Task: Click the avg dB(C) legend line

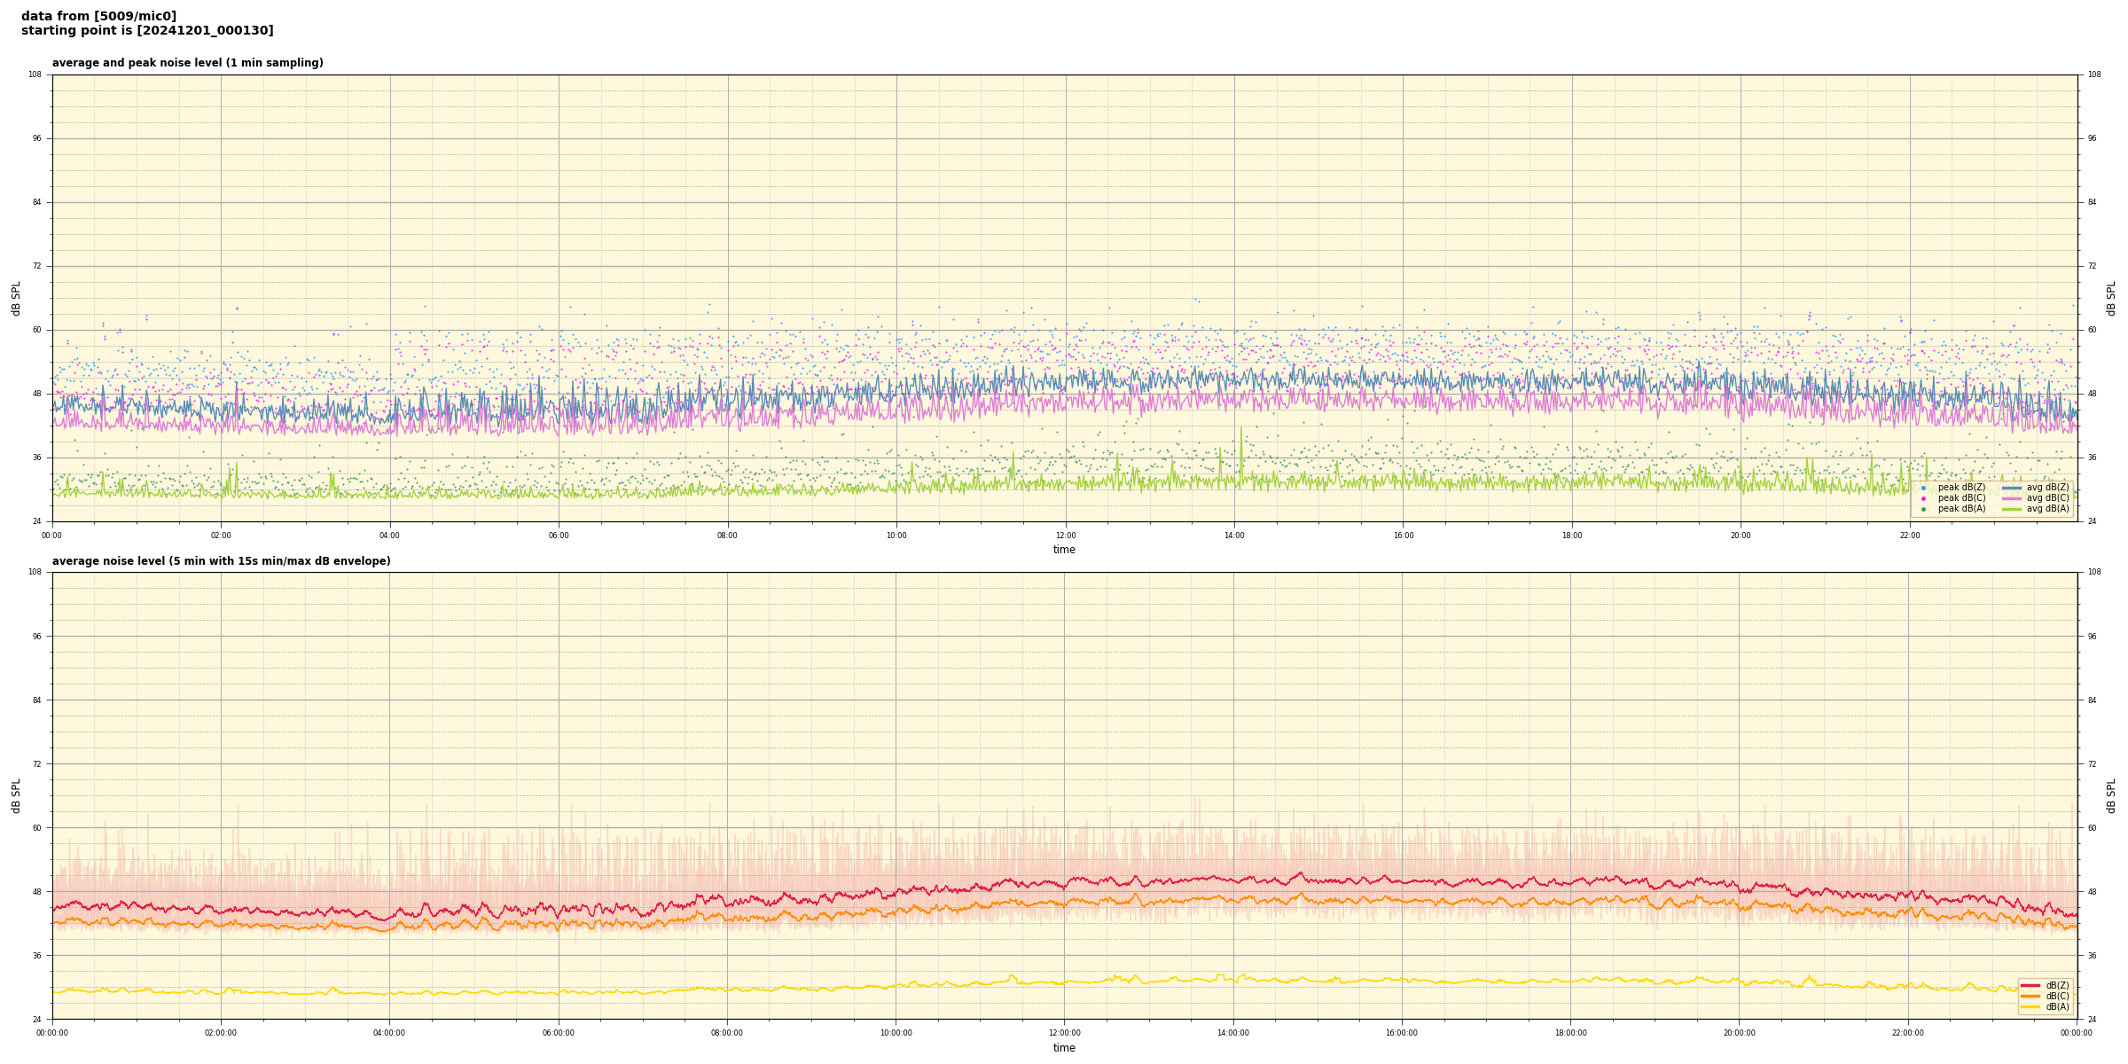Action: point(2012,498)
